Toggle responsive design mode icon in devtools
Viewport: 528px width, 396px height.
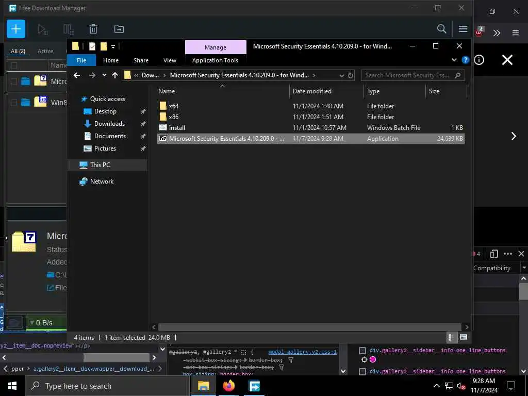[x=494, y=254]
